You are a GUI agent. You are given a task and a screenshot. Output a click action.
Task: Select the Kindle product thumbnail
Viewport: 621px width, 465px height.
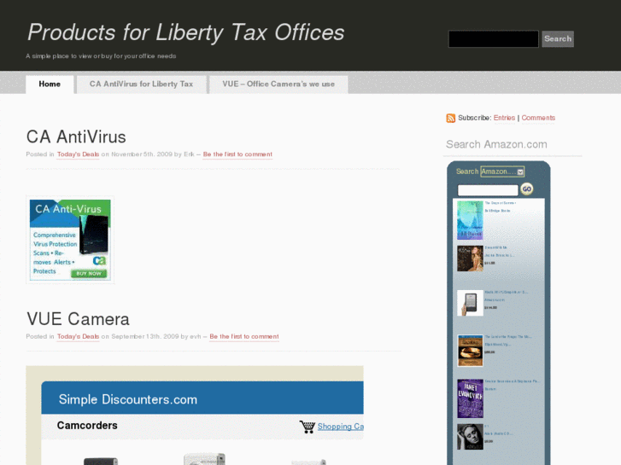tap(470, 303)
